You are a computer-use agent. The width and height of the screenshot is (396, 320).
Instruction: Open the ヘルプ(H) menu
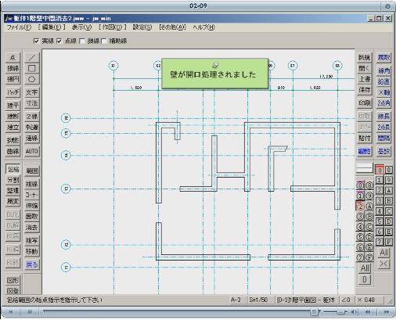click(x=203, y=27)
